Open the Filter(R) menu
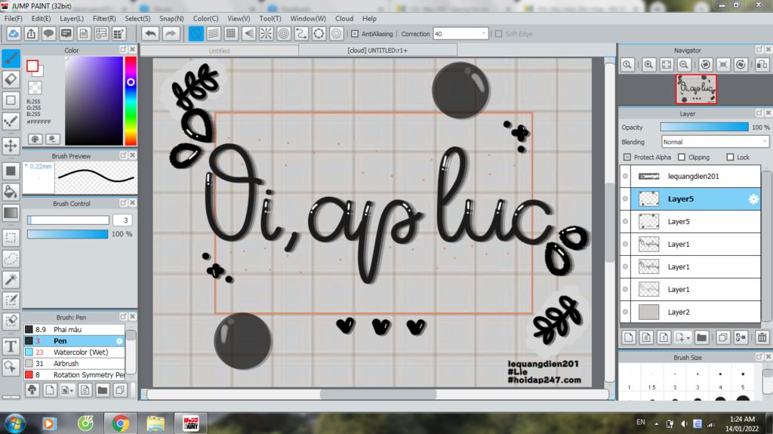Screen dimensions: 773x434 click(104, 18)
